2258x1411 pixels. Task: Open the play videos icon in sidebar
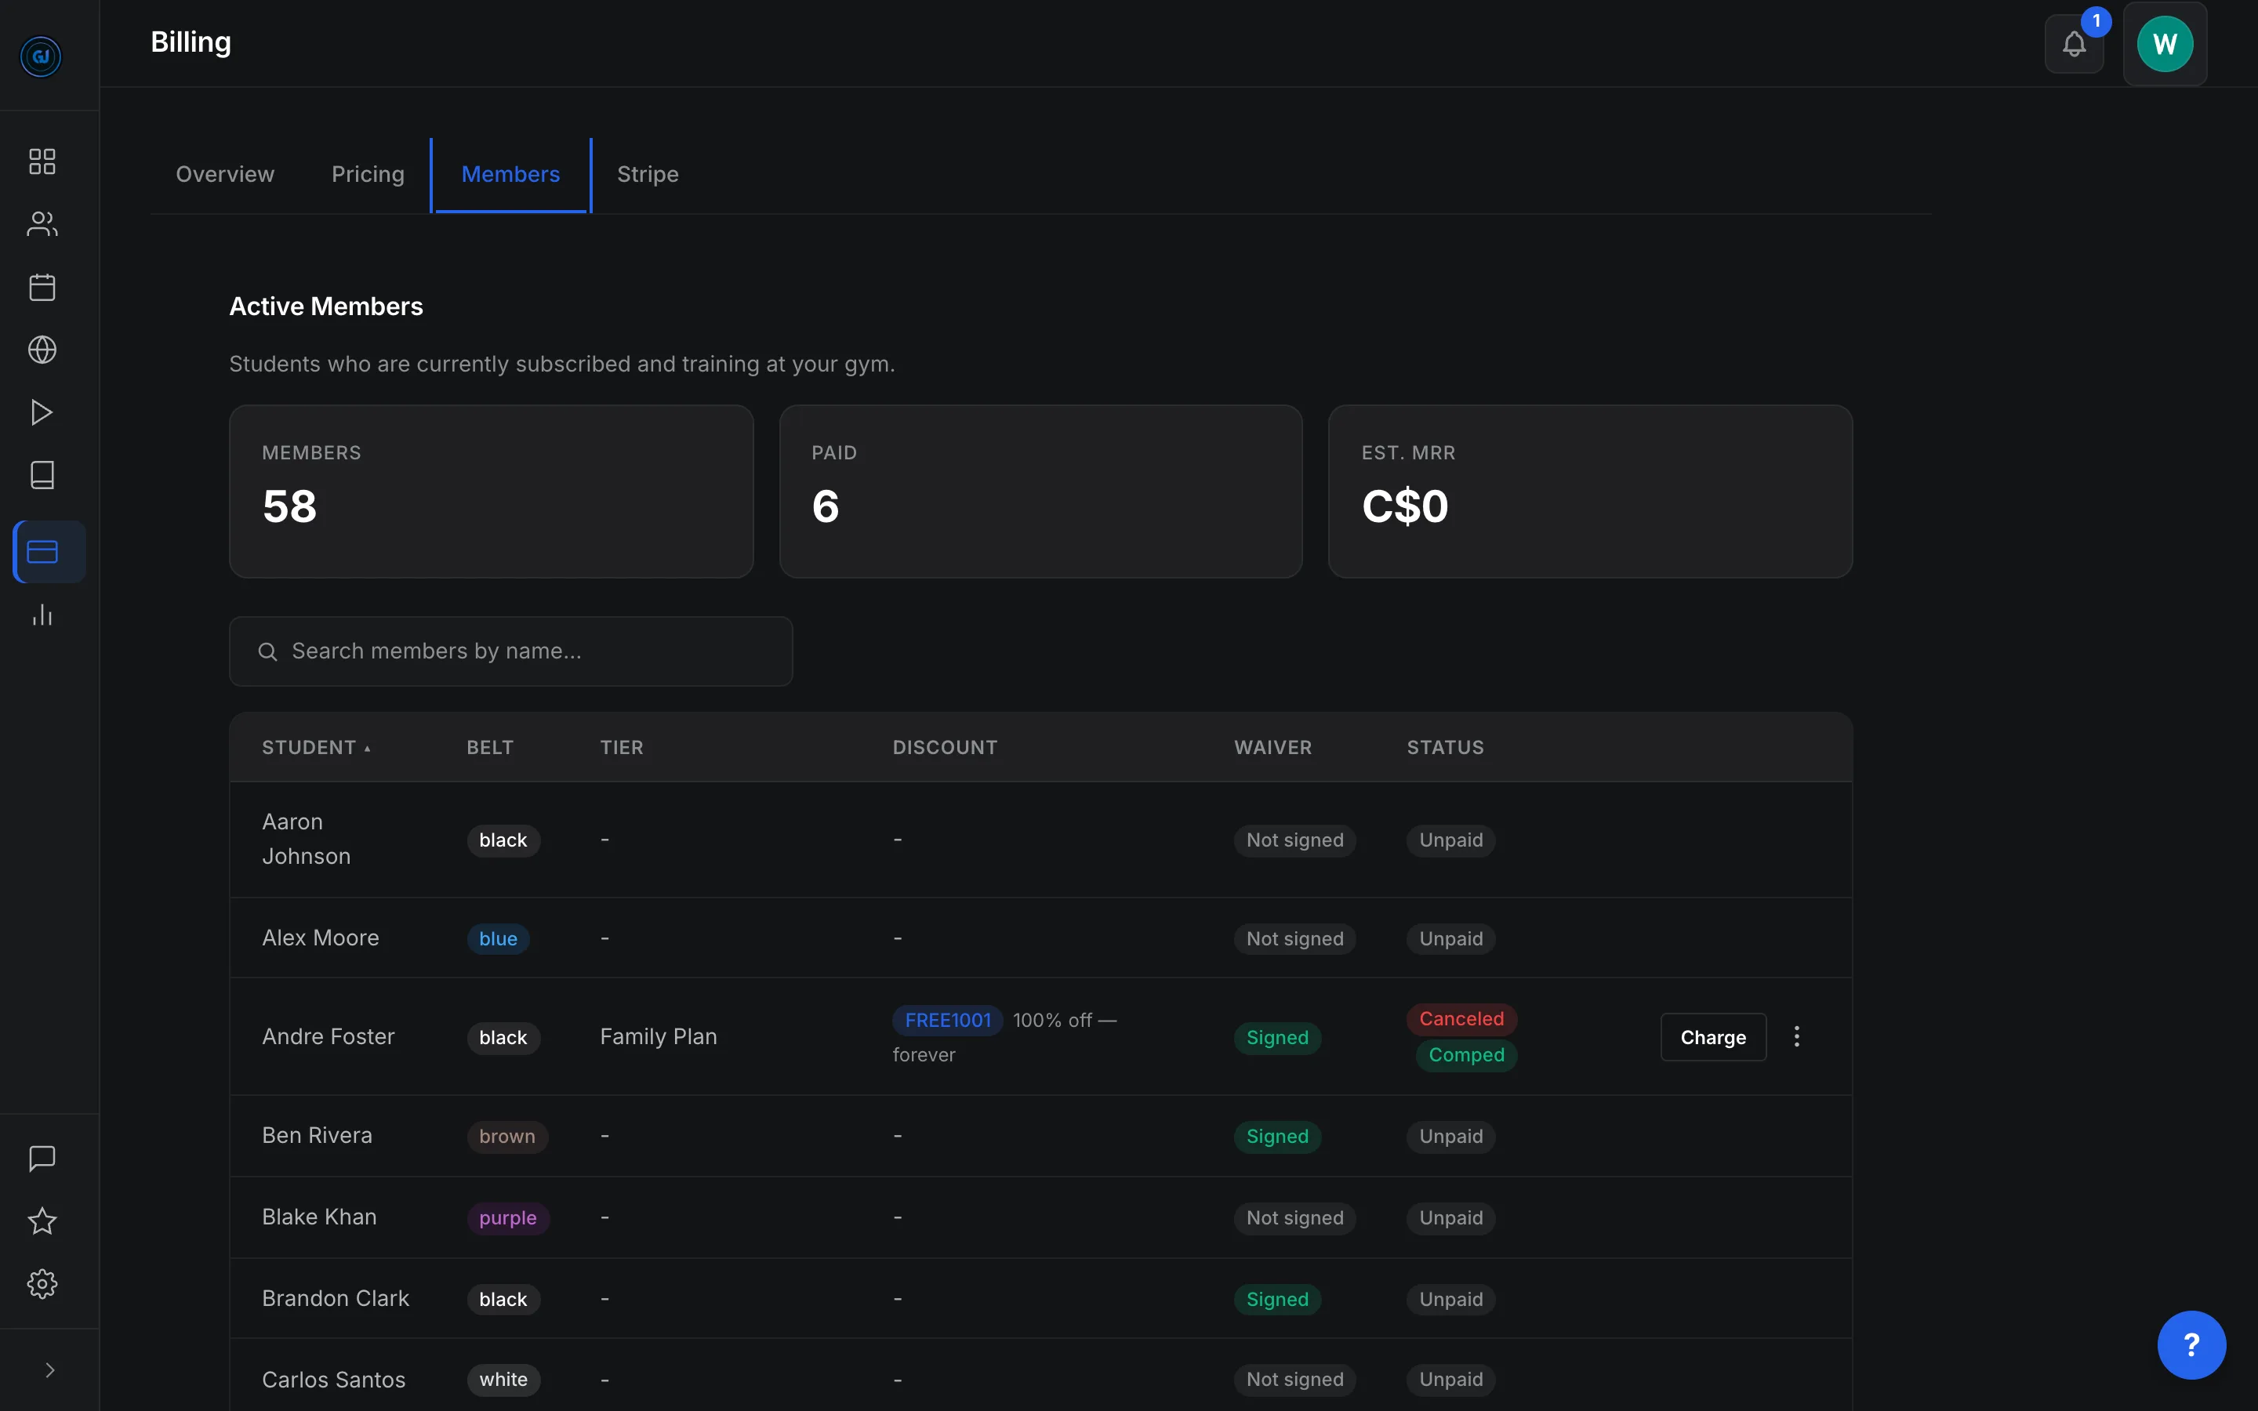(42, 412)
